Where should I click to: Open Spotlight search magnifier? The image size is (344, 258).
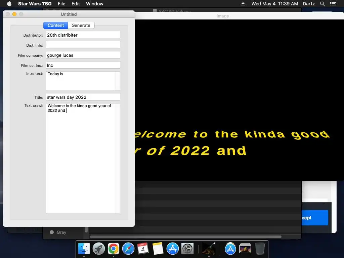coord(322,4)
